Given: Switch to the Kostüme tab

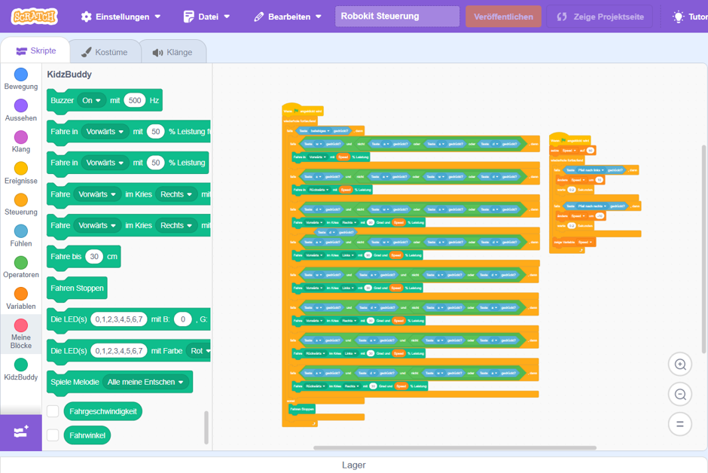Looking at the screenshot, I should (105, 52).
